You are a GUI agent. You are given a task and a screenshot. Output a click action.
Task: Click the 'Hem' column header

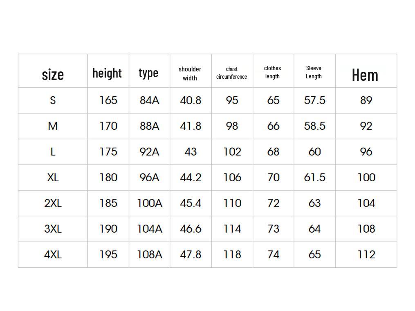click(x=365, y=75)
